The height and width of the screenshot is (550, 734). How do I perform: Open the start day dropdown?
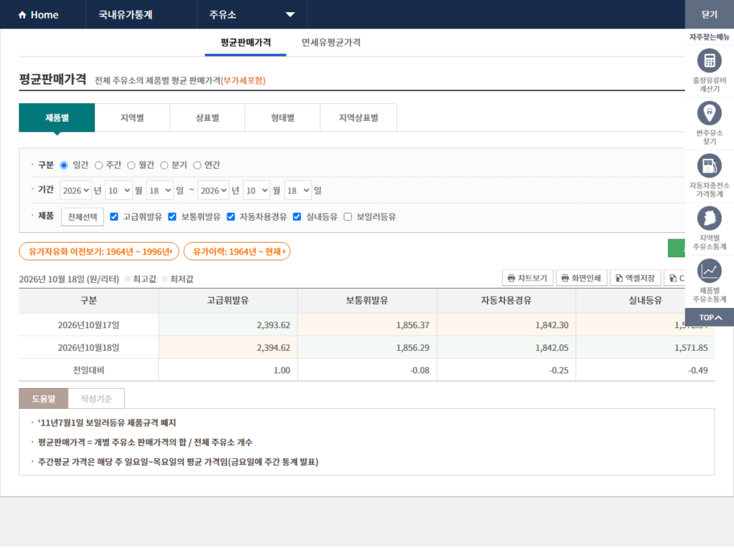click(x=160, y=190)
